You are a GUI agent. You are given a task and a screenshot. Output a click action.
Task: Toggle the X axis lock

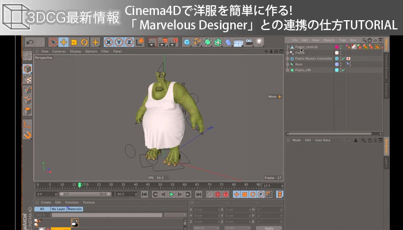109,42
